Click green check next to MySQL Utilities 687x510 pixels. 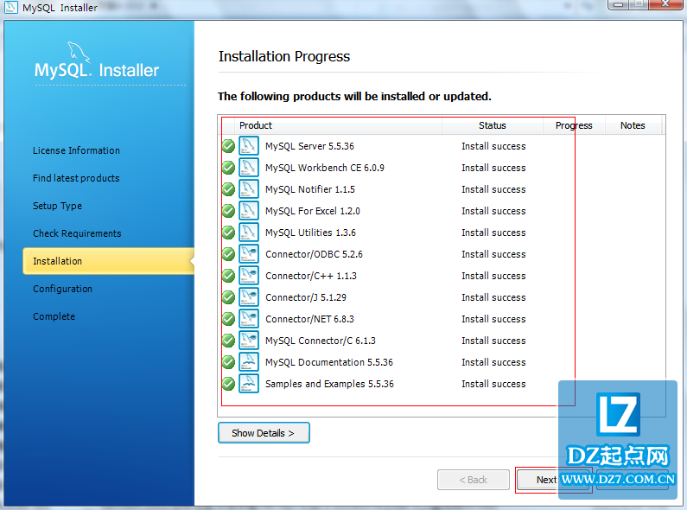point(228,233)
